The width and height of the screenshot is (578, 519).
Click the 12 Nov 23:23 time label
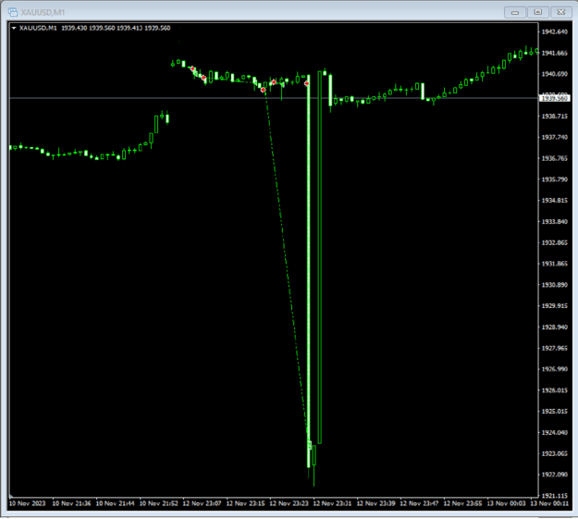click(289, 503)
